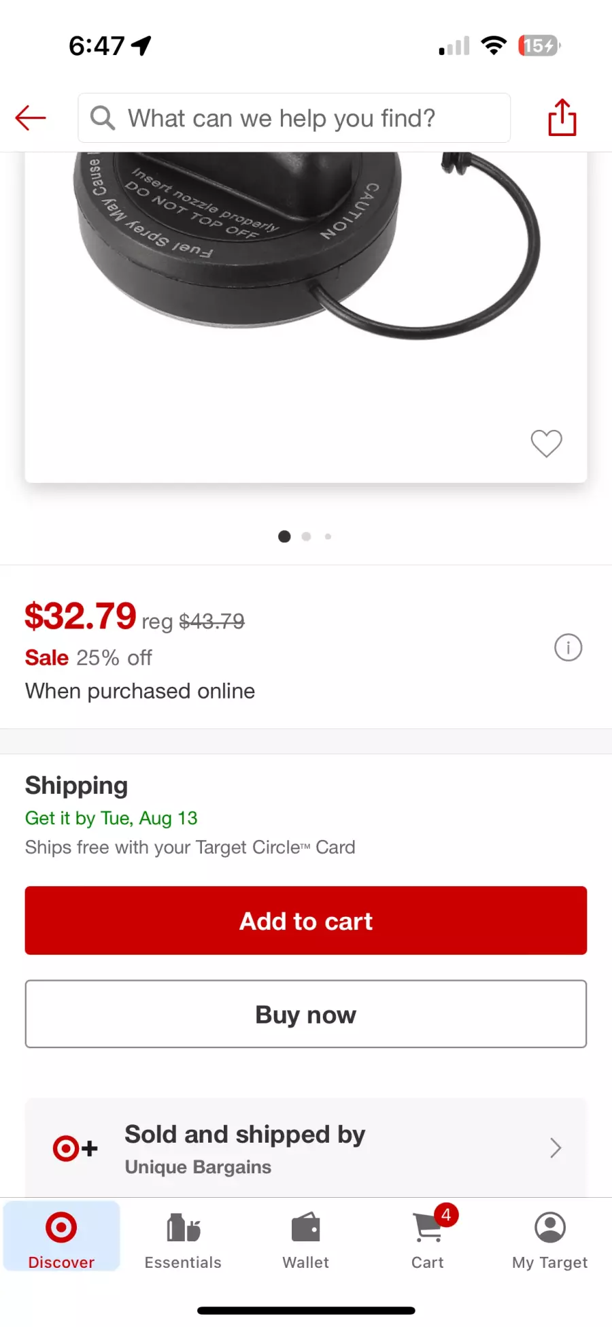The height and width of the screenshot is (1327, 612).
Task: Select the Discover tab
Action: pos(61,1236)
